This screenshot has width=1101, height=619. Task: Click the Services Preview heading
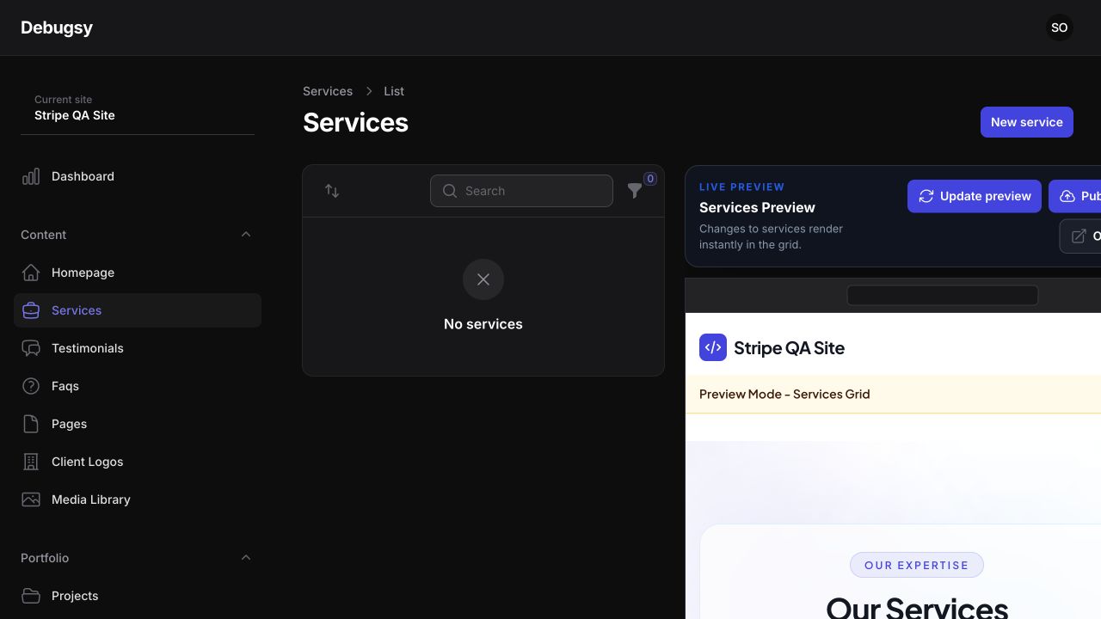click(757, 207)
